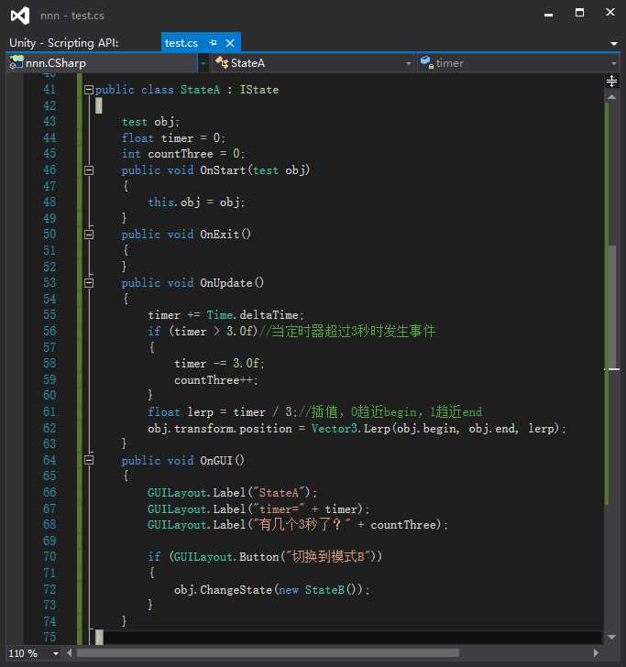The height and width of the screenshot is (667, 626).
Task: Click the horizontal scrollbar left arrow
Action: point(70,653)
